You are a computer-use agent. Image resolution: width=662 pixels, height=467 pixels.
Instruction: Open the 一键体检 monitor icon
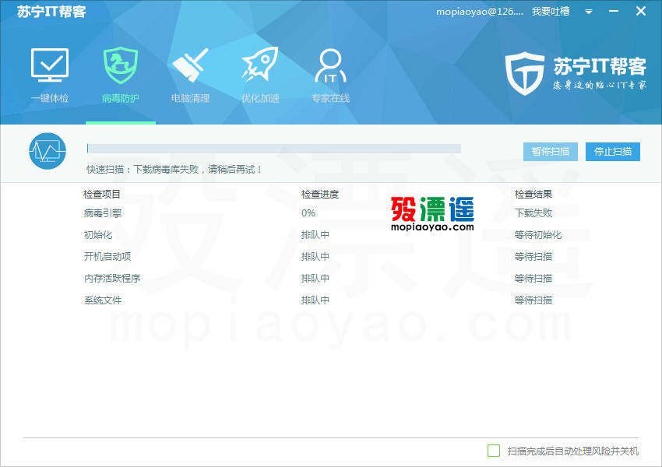tap(50, 65)
